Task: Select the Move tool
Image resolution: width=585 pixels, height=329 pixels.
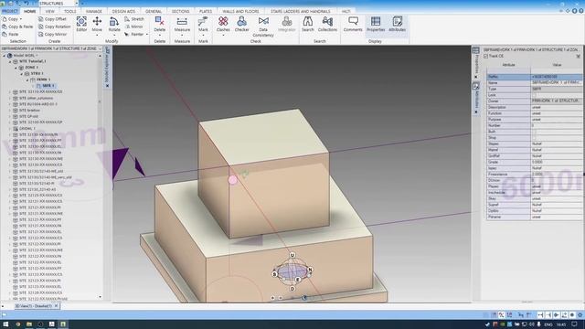Action: (x=97, y=25)
